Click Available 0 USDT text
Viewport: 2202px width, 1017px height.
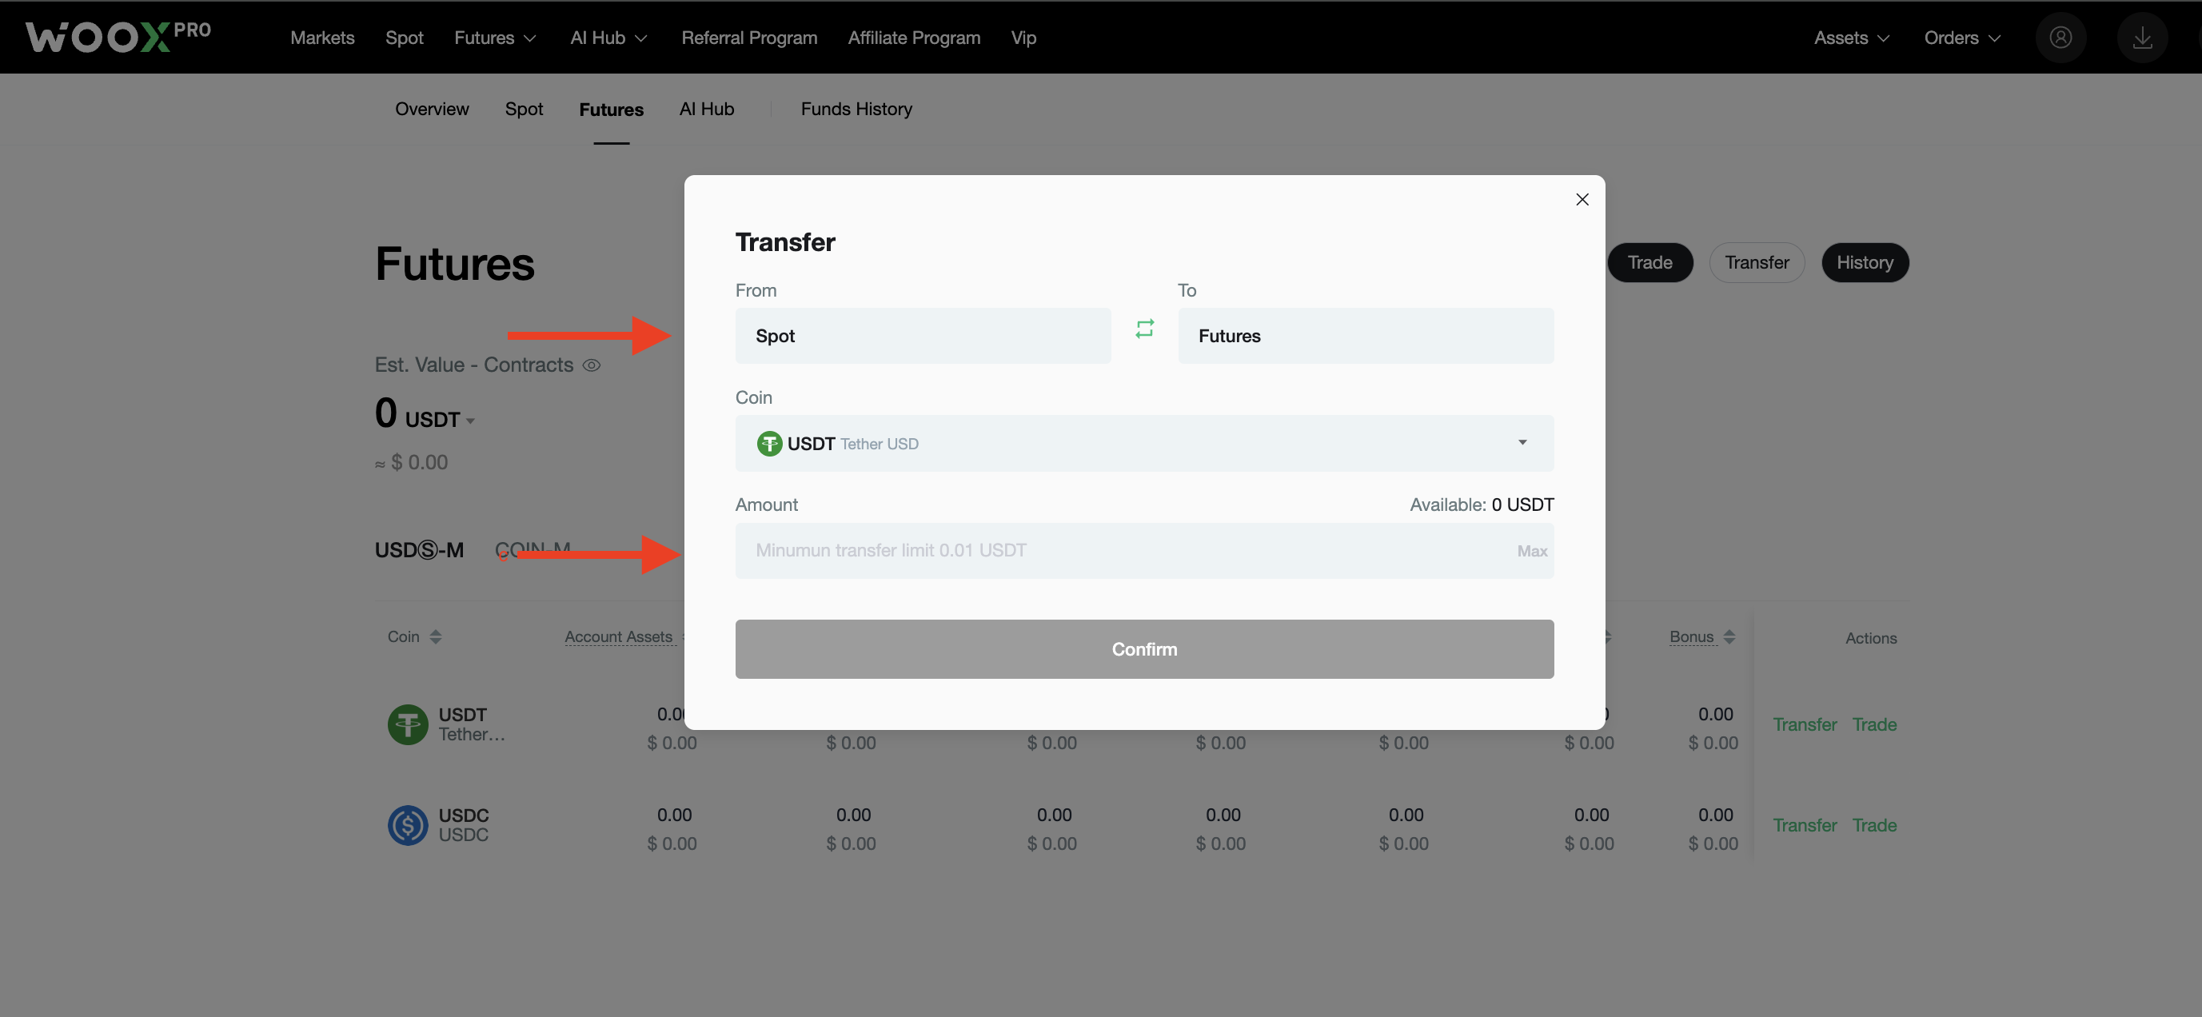(1482, 505)
